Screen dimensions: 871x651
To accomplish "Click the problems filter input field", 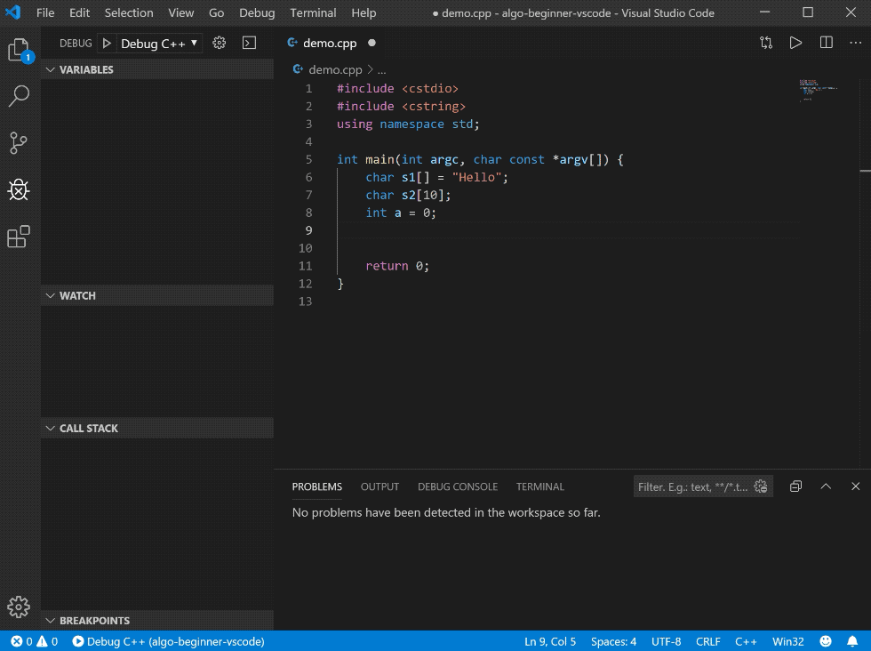I will [693, 486].
